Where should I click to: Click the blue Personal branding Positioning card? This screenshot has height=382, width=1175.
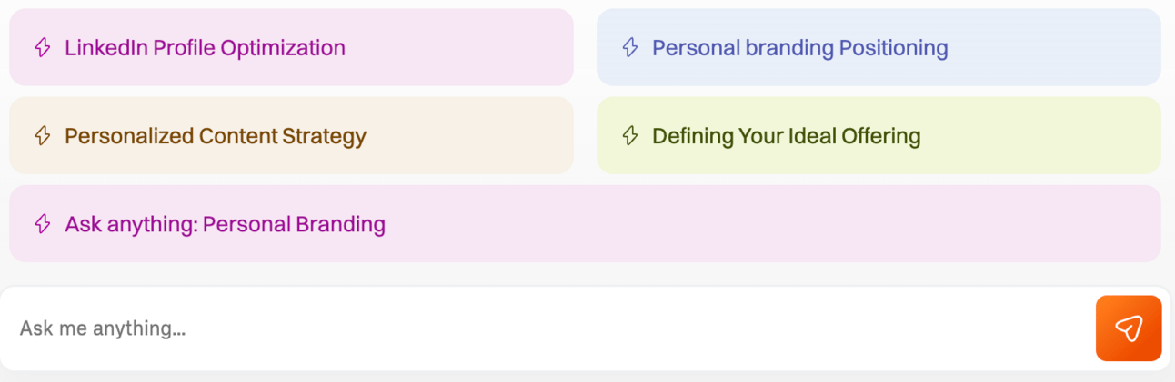[x=879, y=47]
